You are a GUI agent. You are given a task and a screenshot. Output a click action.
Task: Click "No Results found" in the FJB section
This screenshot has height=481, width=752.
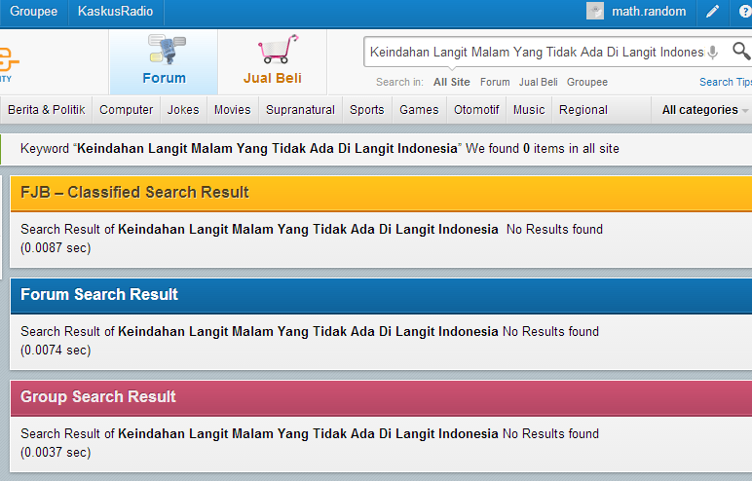point(554,229)
